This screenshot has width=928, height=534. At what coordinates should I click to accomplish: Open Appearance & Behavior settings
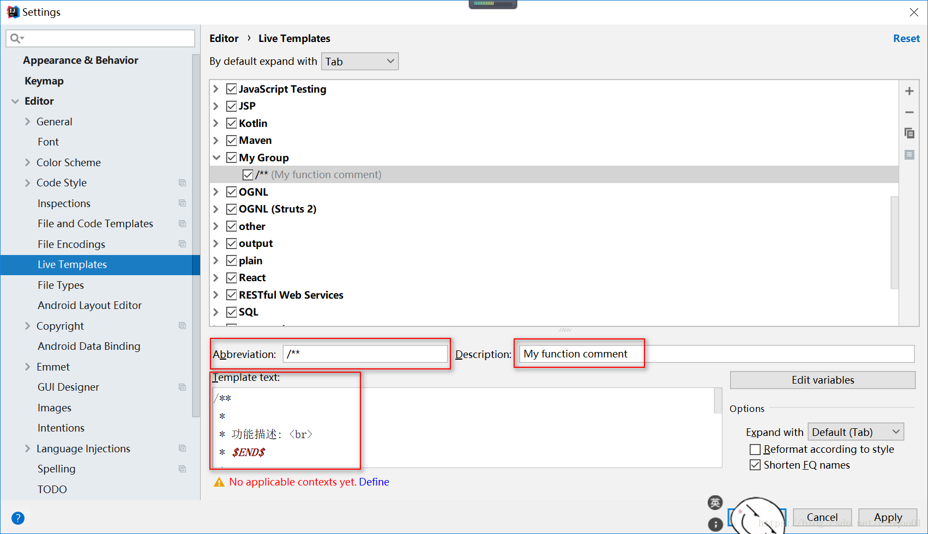pyautogui.click(x=81, y=60)
